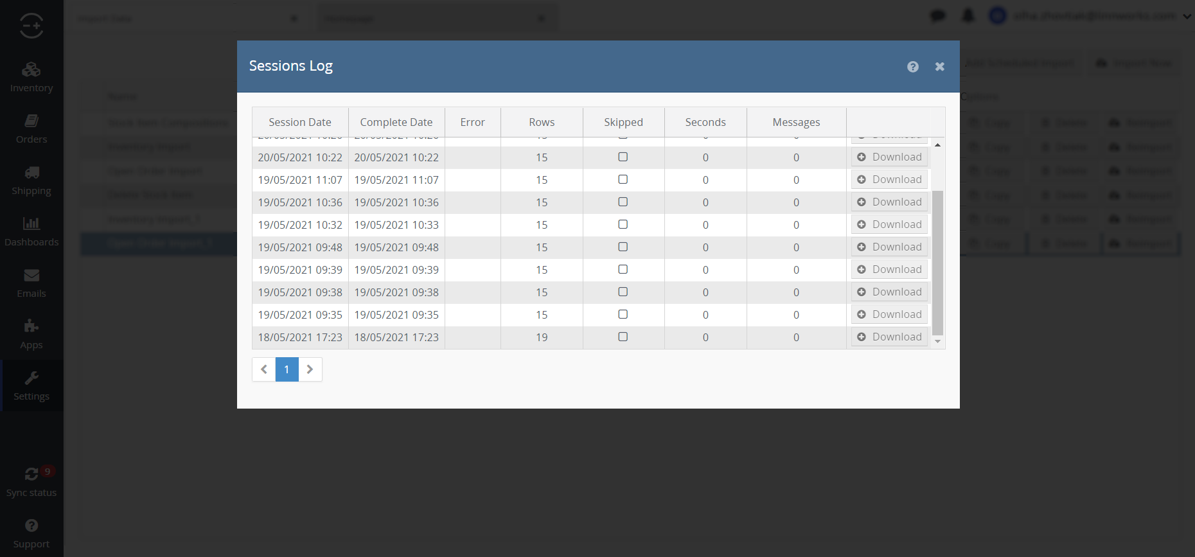The height and width of the screenshot is (557, 1195).
Task: Go to previous page of sessions
Action: [263, 369]
